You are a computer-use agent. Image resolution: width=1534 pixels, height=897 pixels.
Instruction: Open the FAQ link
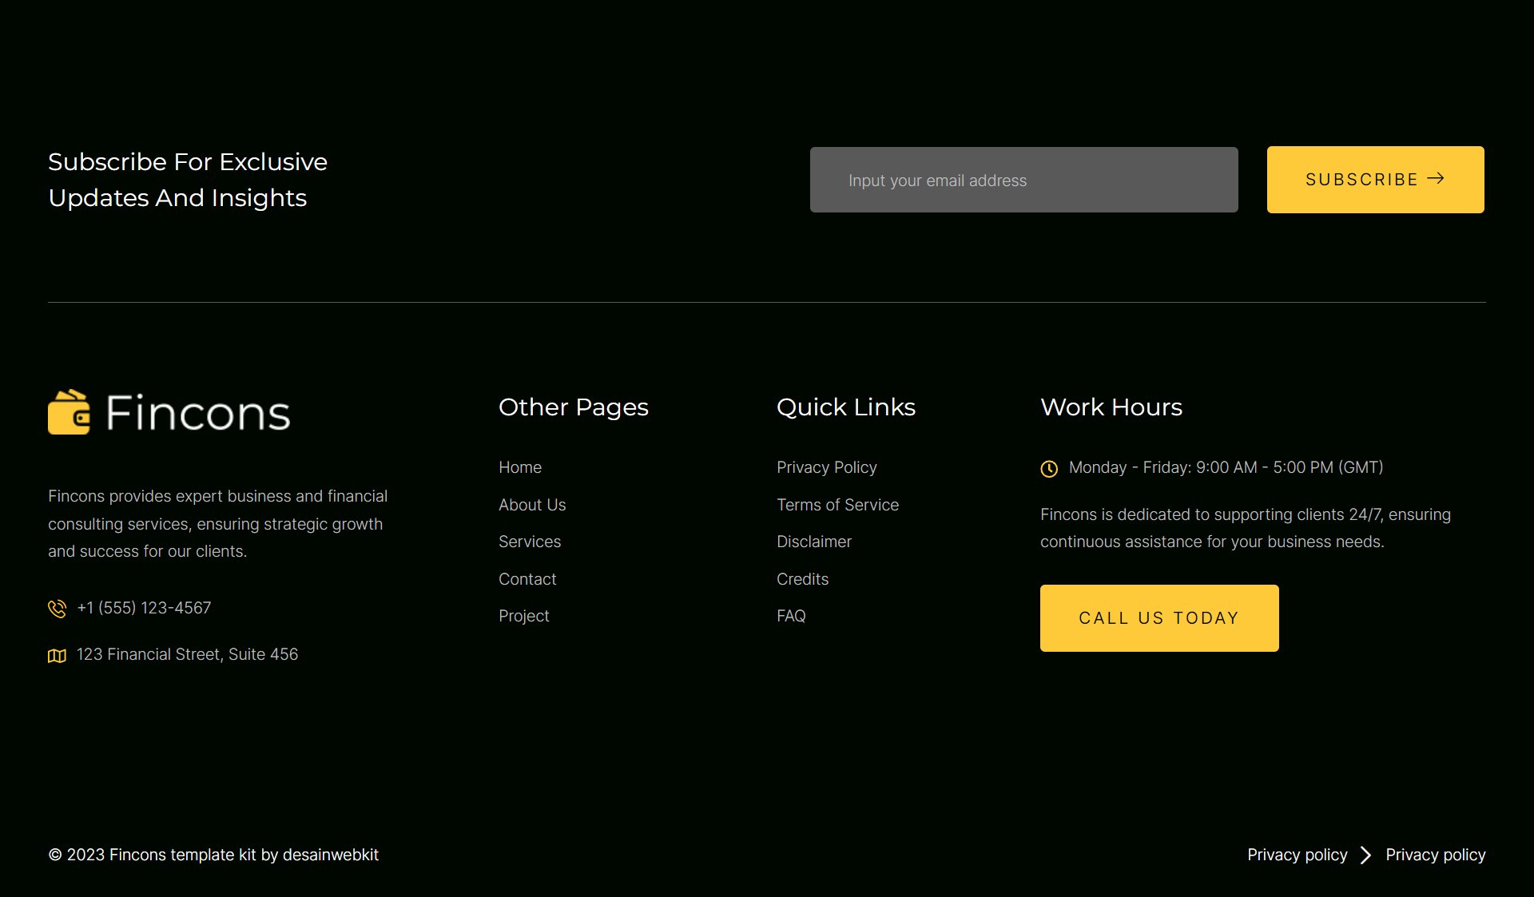pos(791,616)
